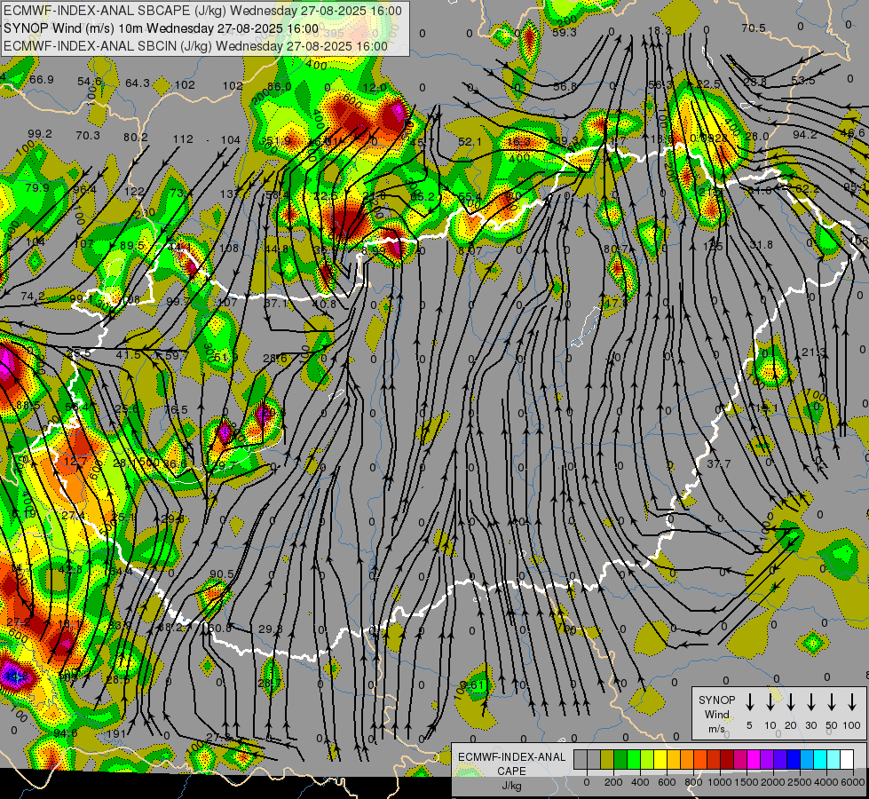Screen dimensions: 869x799
Task: Select the bright cyan CAPE legend swatch
Action: click(819, 760)
